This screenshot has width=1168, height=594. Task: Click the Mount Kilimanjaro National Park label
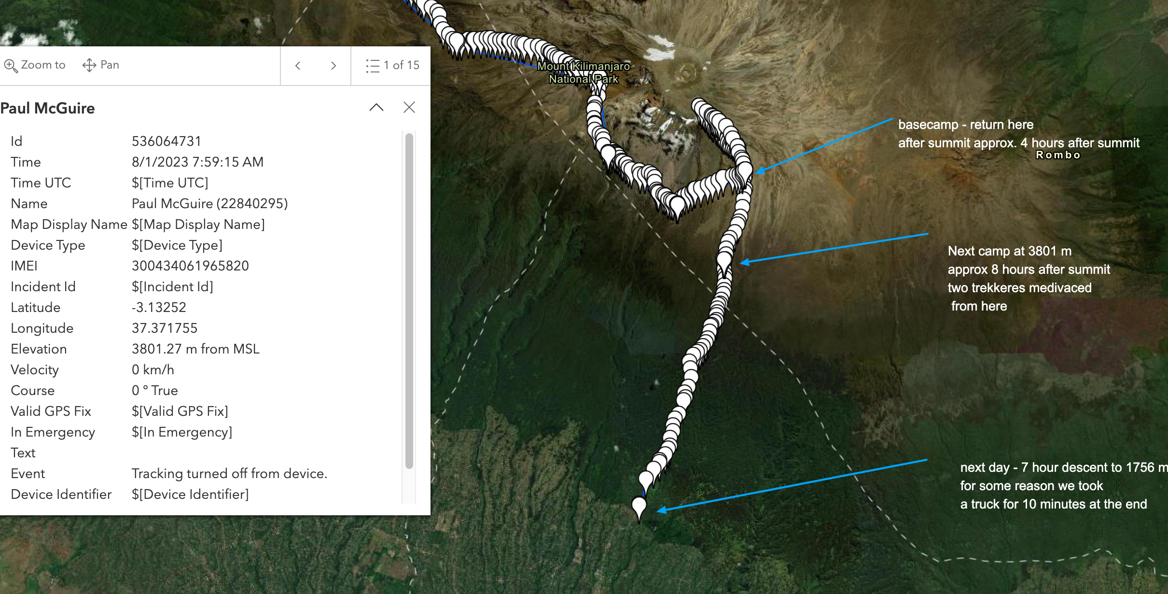584,72
